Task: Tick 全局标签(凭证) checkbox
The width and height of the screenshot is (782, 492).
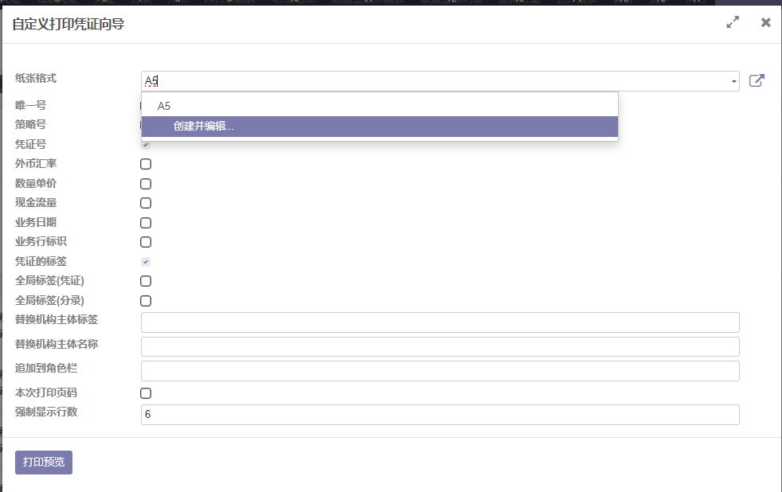Action: (146, 281)
